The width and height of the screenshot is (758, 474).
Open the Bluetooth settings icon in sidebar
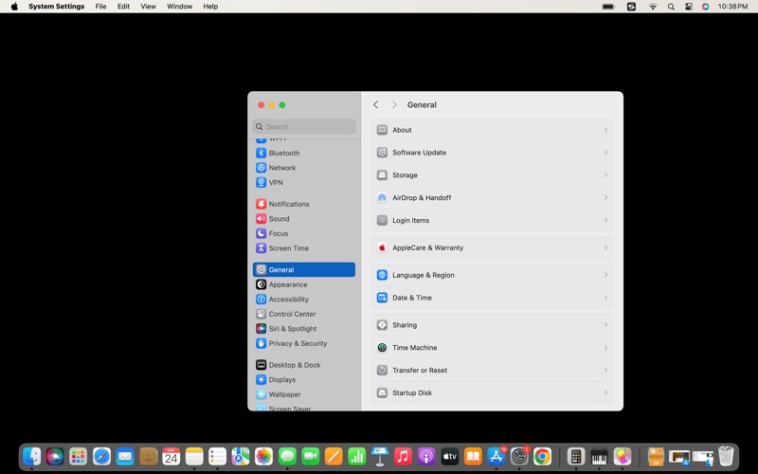(261, 153)
